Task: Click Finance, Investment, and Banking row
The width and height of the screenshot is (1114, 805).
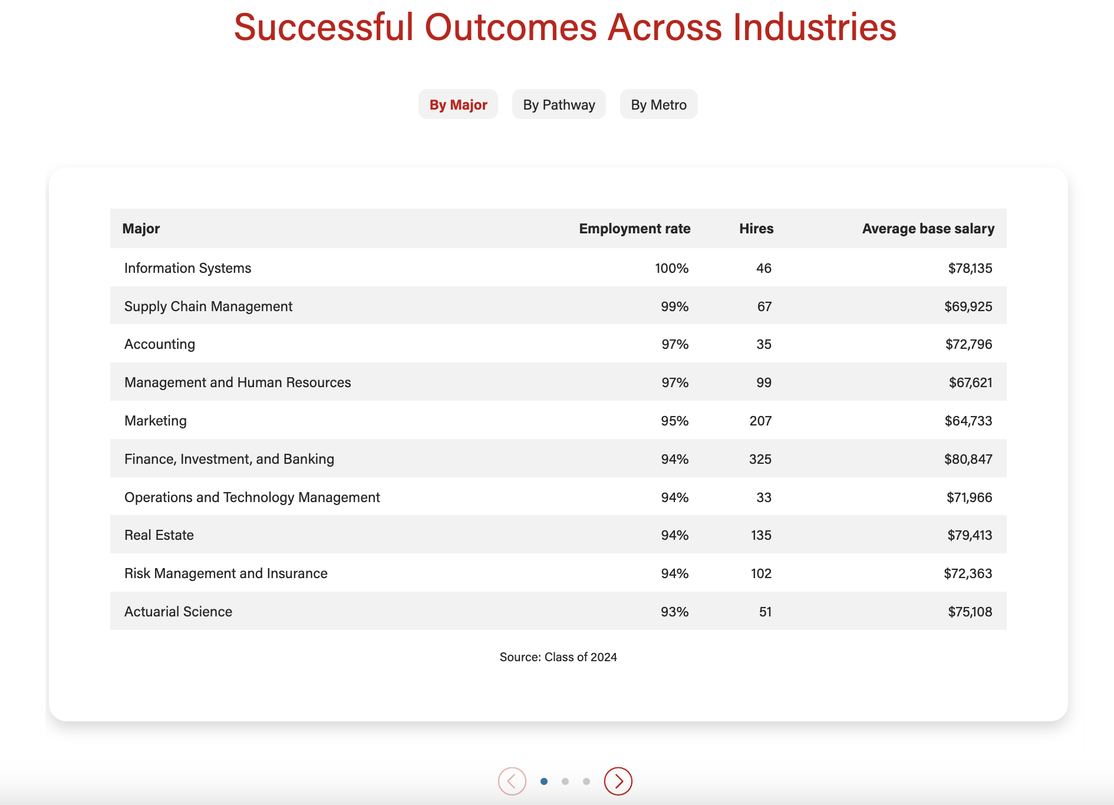Action: point(229,459)
